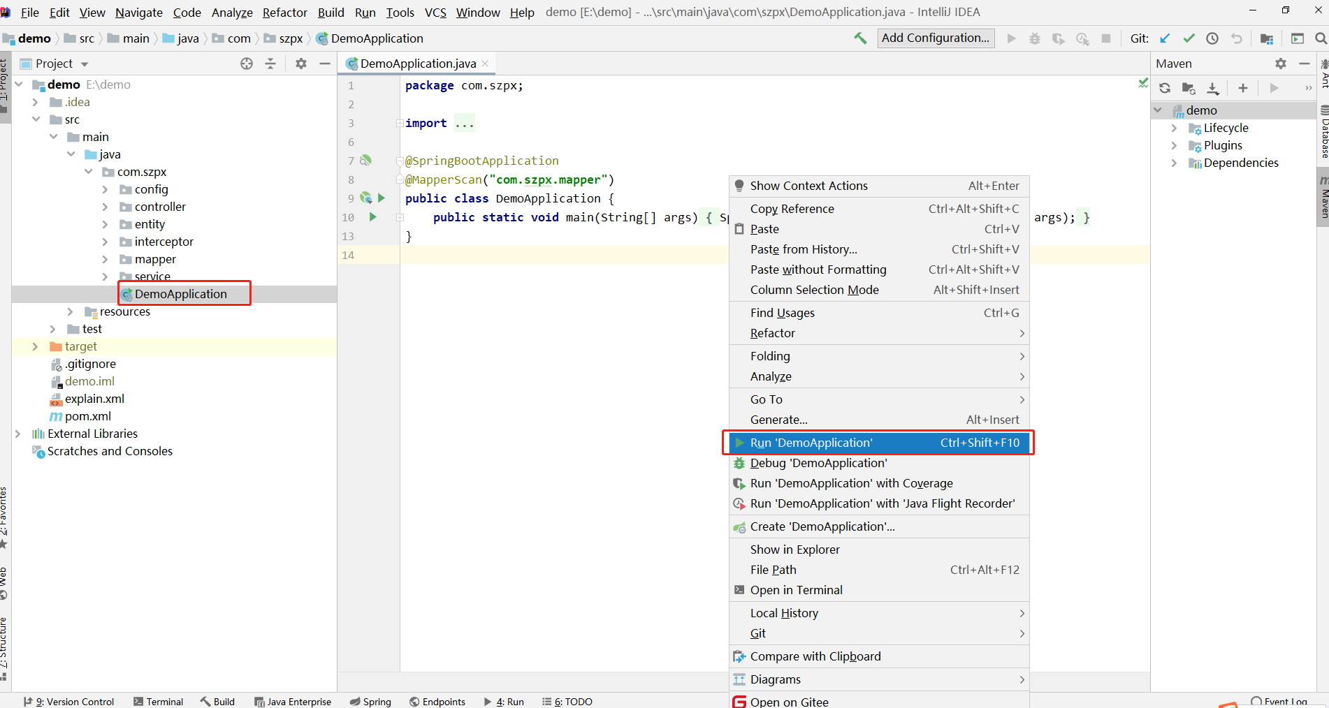Click the DemoApplication.java editor tab

pyautogui.click(x=418, y=64)
